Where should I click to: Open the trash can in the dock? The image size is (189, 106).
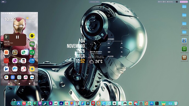pos(176,103)
